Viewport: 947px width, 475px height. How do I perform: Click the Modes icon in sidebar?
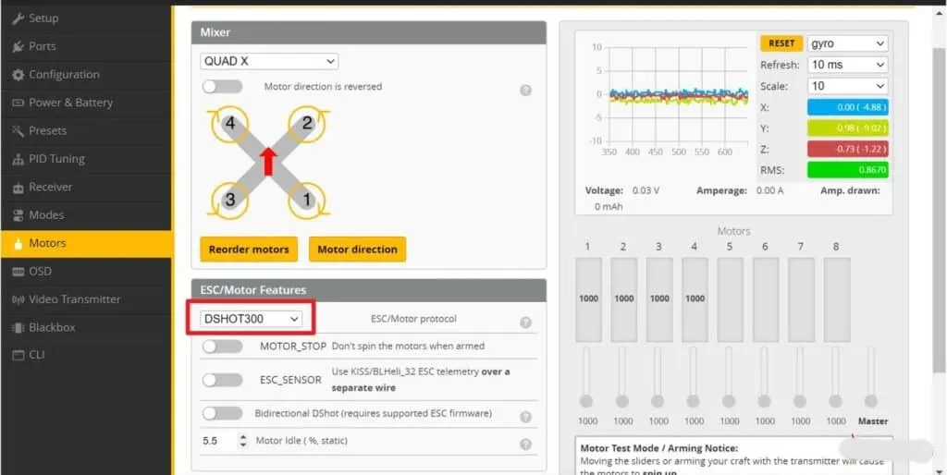[x=18, y=215]
